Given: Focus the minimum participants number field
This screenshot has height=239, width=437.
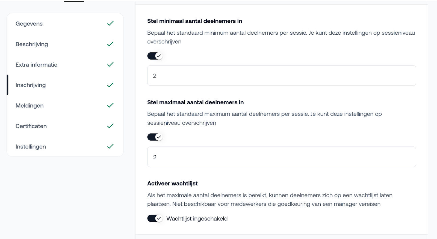Looking at the screenshot, I should pos(281,76).
